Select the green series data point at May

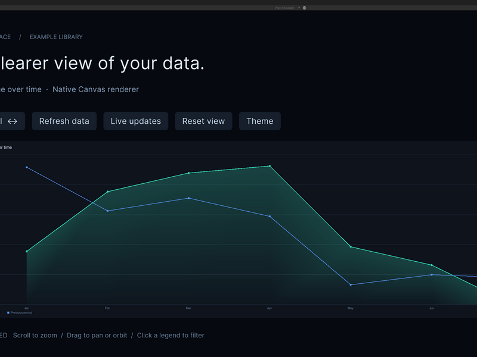pyautogui.click(x=351, y=247)
